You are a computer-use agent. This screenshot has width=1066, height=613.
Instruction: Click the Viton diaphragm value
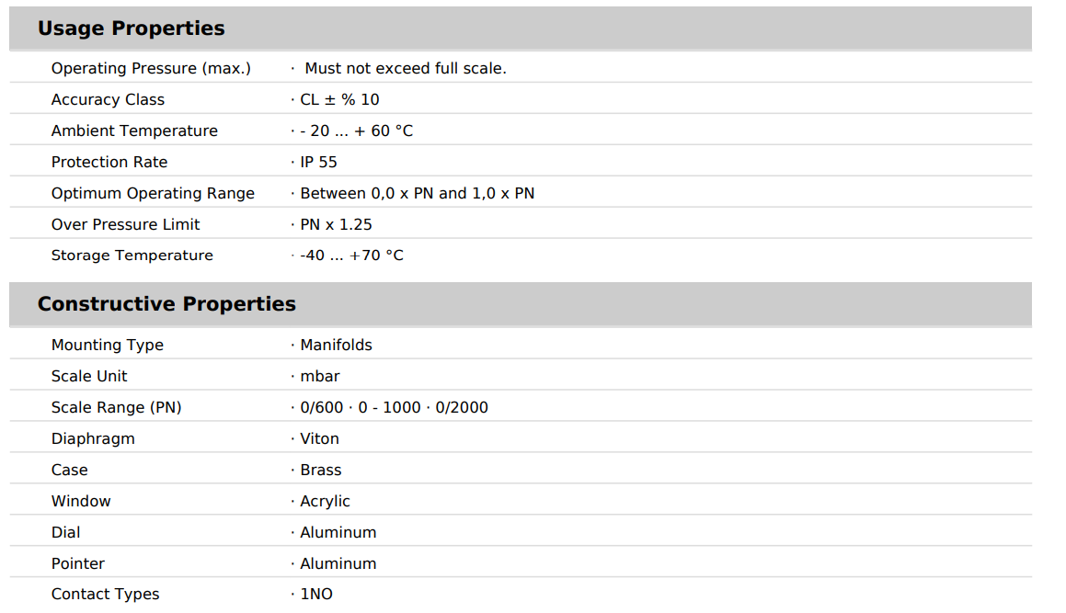pyautogui.click(x=319, y=439)
